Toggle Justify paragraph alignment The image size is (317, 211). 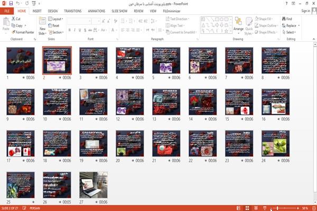point(138,30)
